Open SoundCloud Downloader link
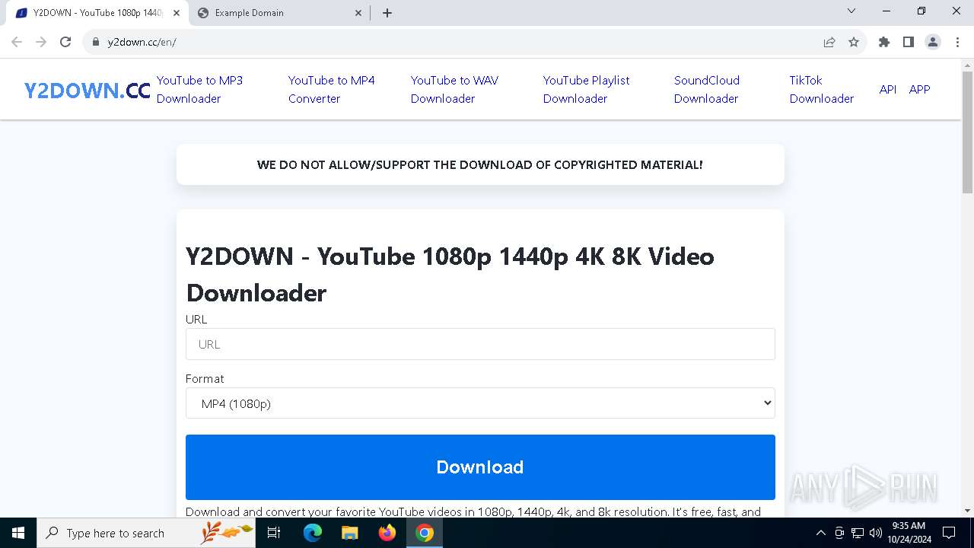This screenshot has height=548, width=974. pos(707,89)
